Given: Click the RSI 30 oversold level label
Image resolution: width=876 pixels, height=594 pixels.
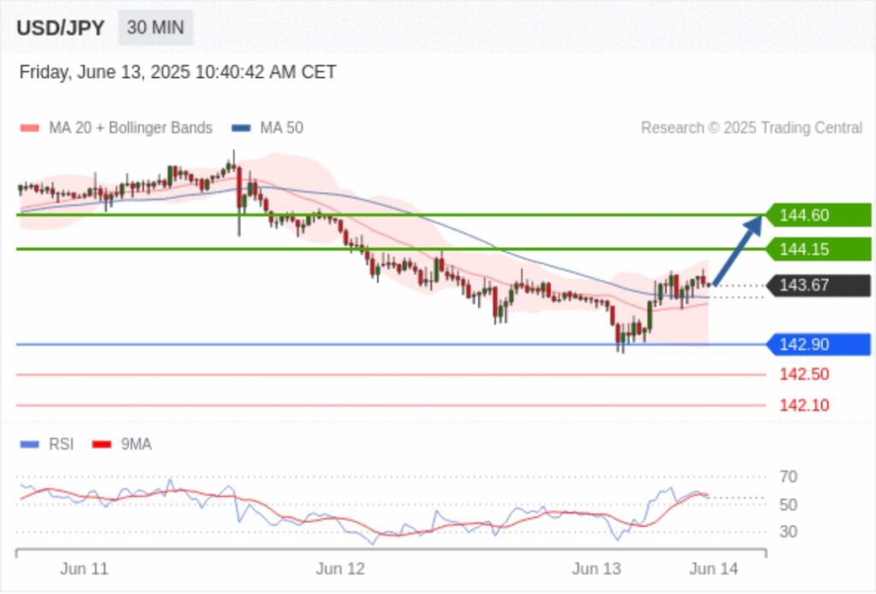Looking at the screenshot, I should tap(789, 532).
